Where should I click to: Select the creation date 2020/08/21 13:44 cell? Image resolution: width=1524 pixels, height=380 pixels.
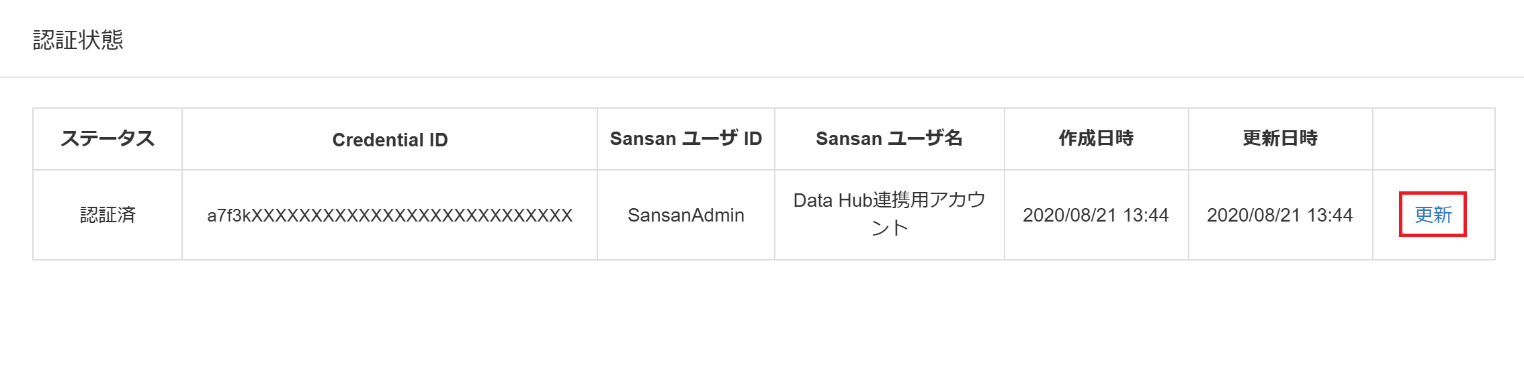point(1097,215)
